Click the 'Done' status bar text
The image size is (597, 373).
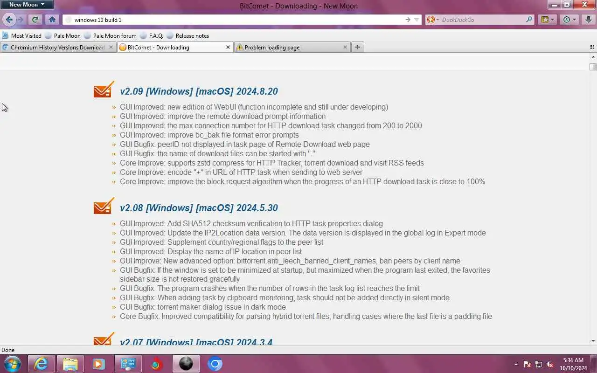pos(8,350)
